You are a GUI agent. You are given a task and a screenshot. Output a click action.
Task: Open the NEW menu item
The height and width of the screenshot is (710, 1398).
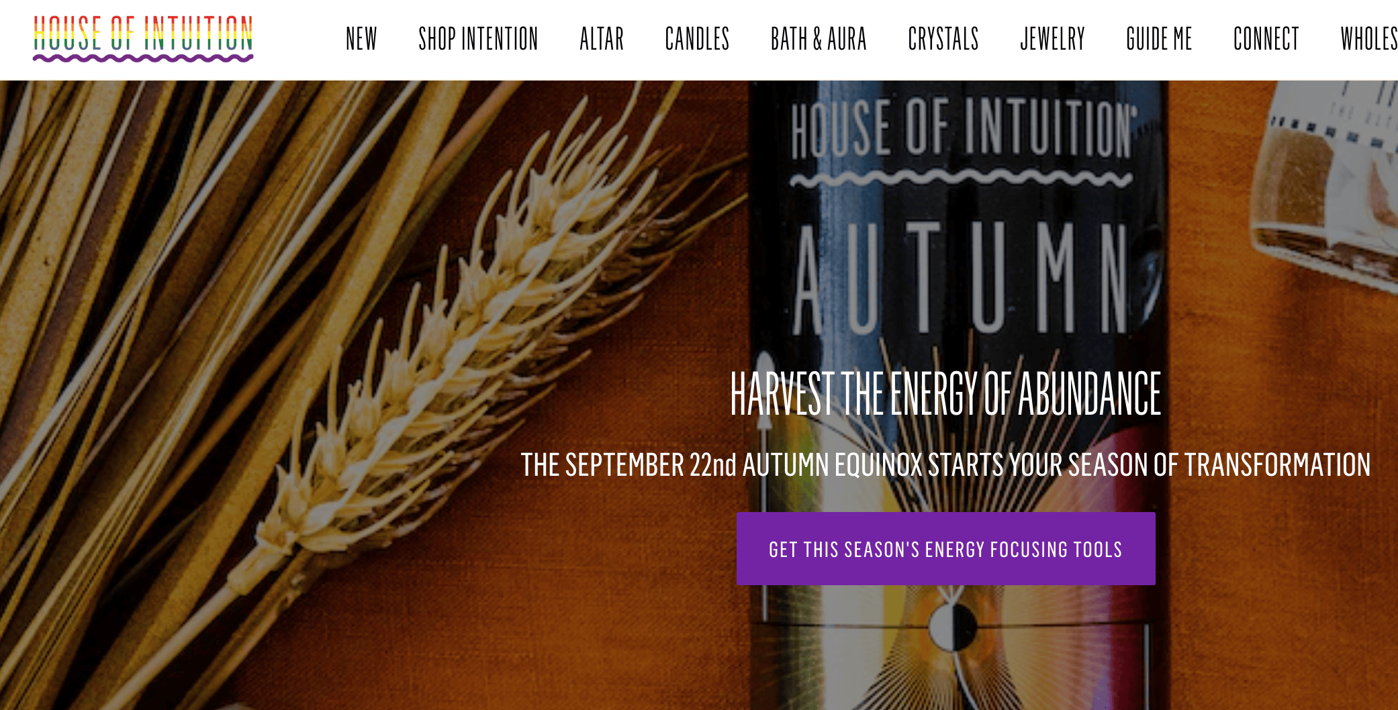coord(361,39)
